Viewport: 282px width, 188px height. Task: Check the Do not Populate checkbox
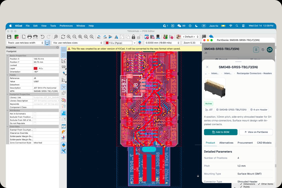pyautogui.click(x=35, y=123)
